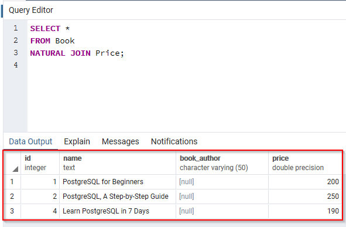Click on 'Price;' in the query
The height and width of the screenshot is (227, 346).
(109, 53)
